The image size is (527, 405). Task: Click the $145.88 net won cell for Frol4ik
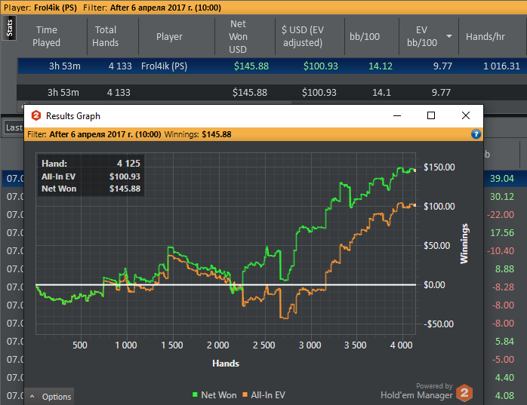[251, 66]
